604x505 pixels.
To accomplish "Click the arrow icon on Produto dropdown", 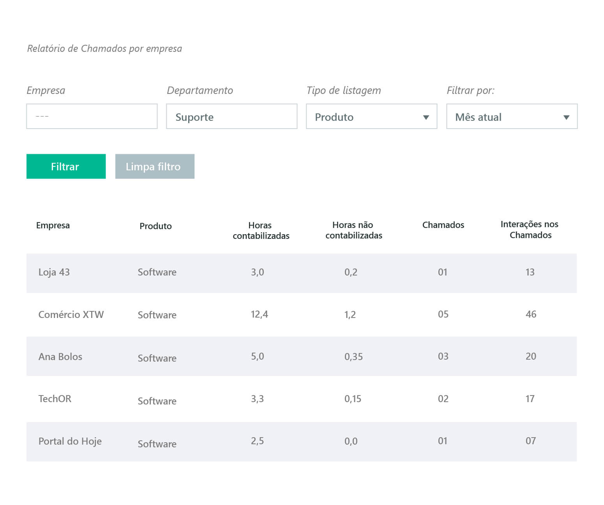I will 426,117.
